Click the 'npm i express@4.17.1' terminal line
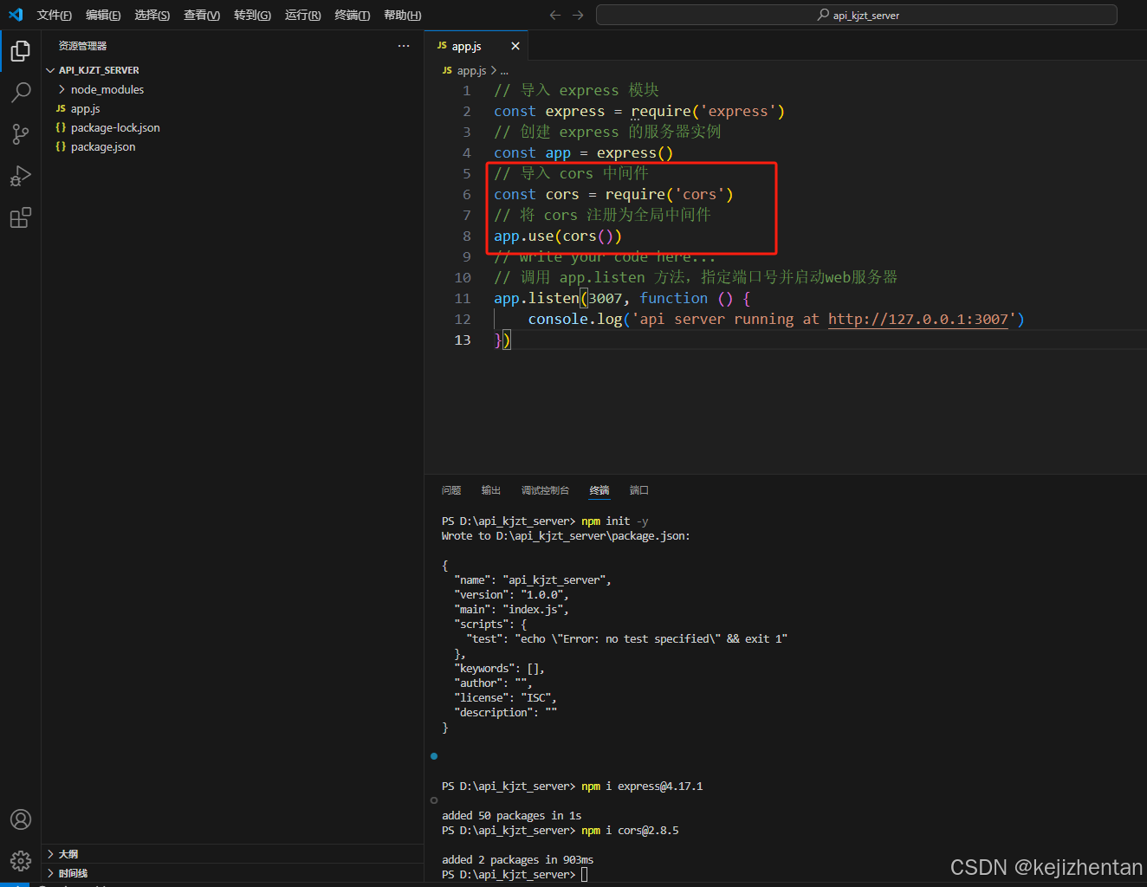Viewport: 1147px width, 887px height. point(573,787)
